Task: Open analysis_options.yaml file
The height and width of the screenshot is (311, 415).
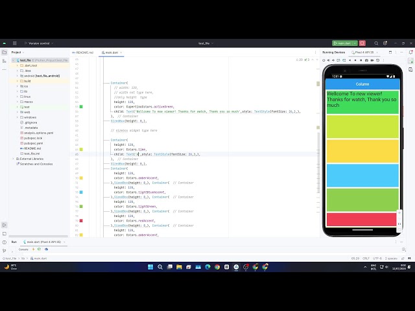Action: point(38,133)
